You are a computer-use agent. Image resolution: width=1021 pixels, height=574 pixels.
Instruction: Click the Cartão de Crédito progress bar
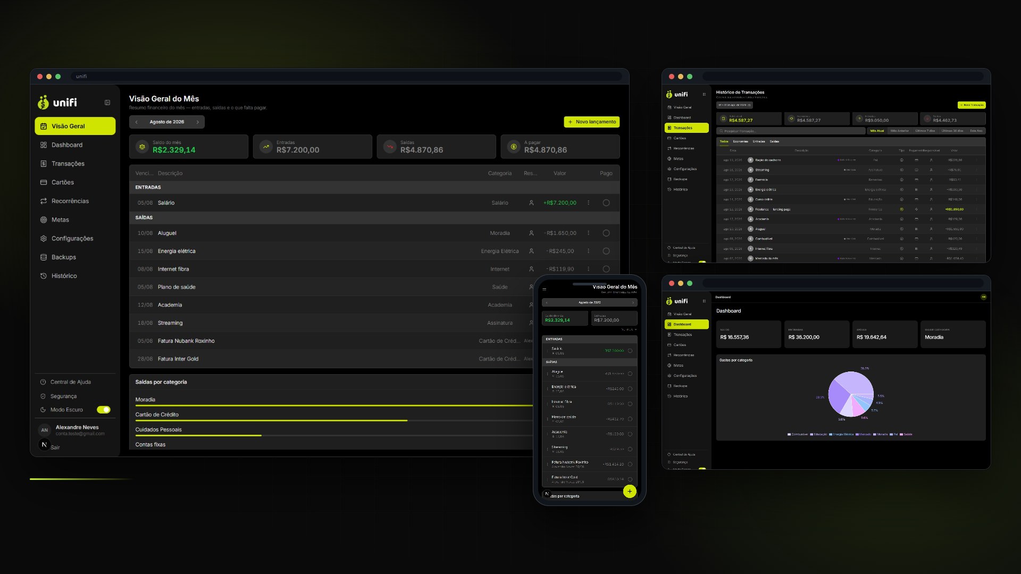[334, 421]
